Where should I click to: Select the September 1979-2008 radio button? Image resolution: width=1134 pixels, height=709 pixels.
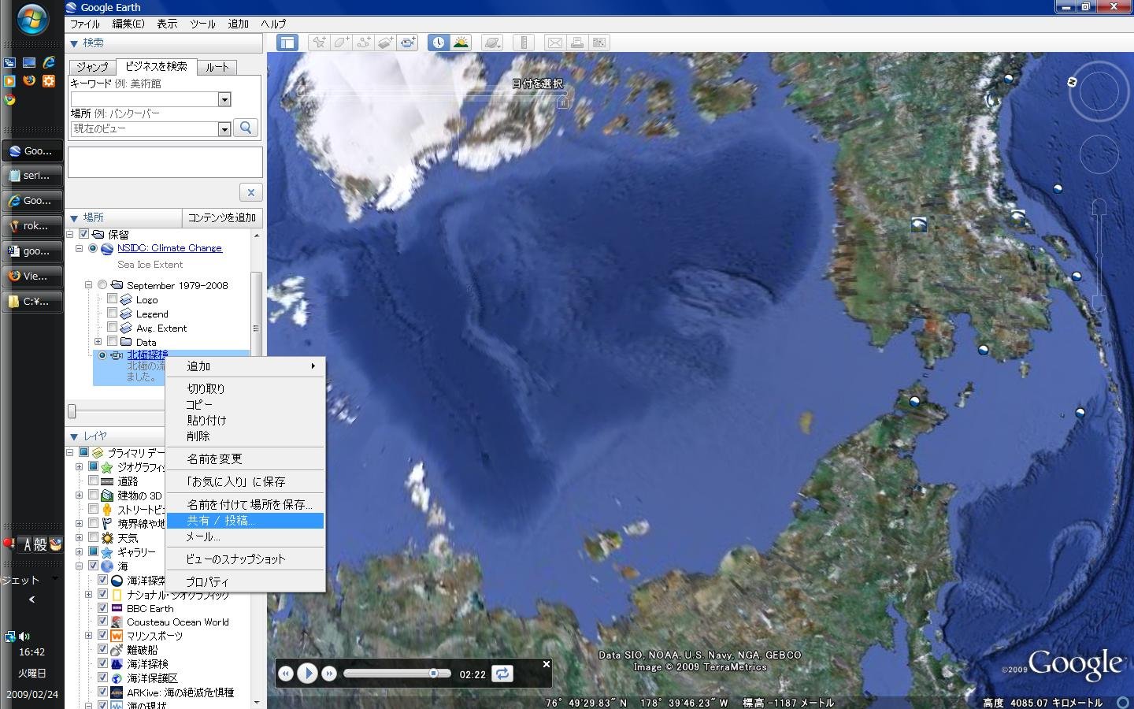(102, 285)
